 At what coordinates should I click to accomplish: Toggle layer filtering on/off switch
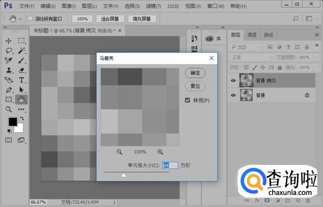[x=317, y=47]
